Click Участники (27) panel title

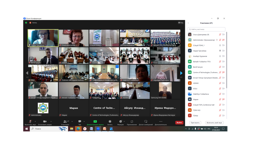(206, 23)
